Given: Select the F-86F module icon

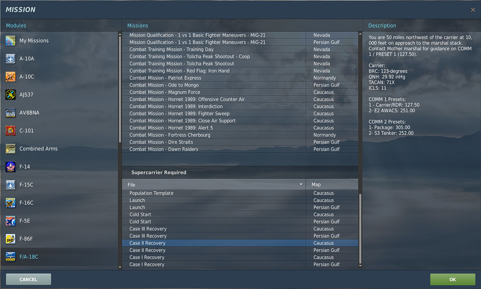Looking at the screenshot, I should pos(11,239).
